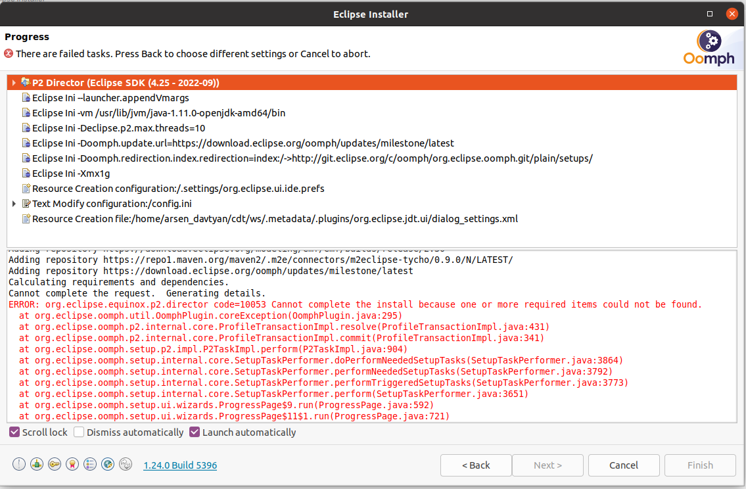Click the red ERROR code=10053 log line
This screenshot has height=489, width=746.
click(356, 304)
